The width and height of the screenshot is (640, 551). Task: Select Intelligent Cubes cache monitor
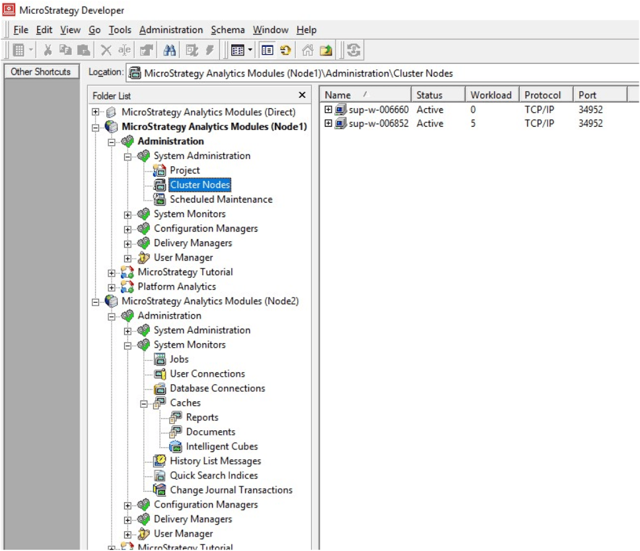(222, 447)
